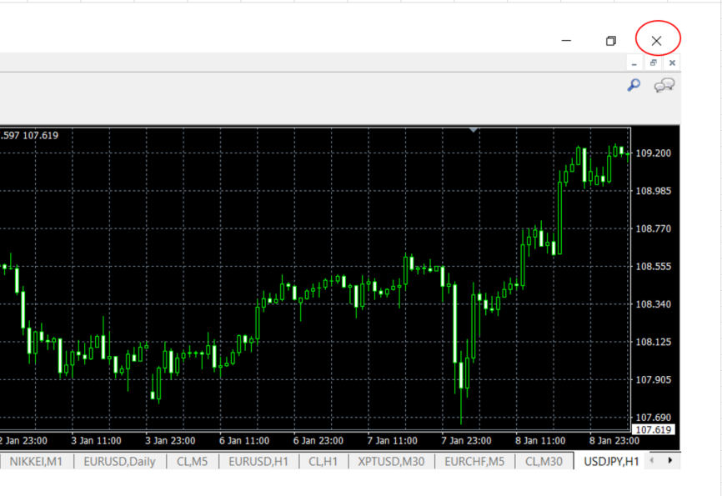Switch to the NIKKEI,M1 chart tab

(x=36, y=462)
